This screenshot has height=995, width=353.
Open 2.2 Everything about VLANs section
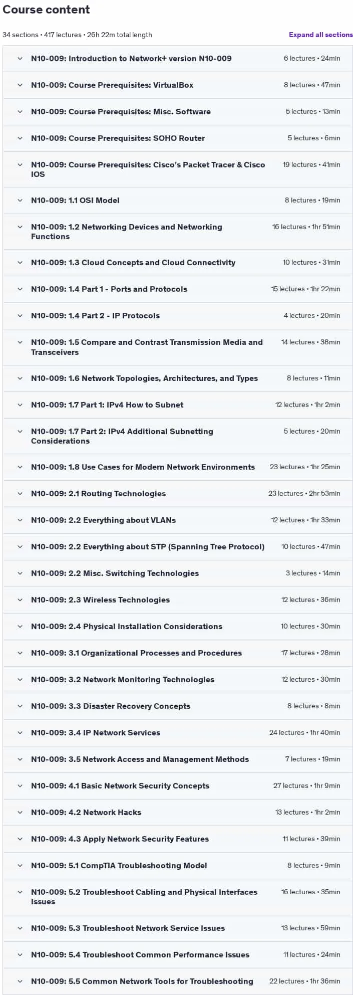pyautogui.click(x=178, y=520)
